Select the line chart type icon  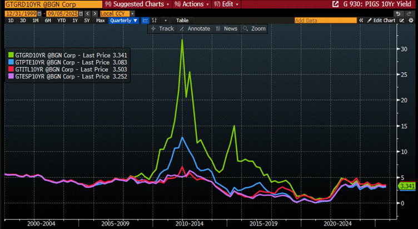[x=145, y=21]
